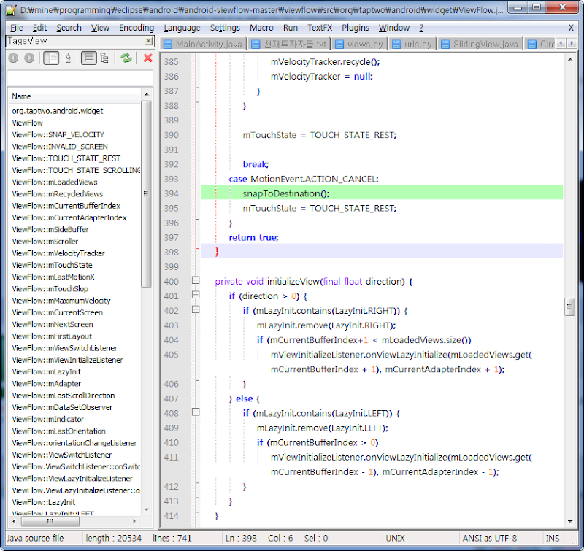Click the editor's vertical scrollbar thumb

[569, 307]
